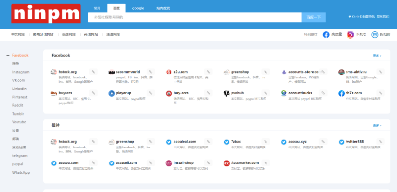Click the accssell.com Twitter icon
This screenshot has width=397, height=192.
[x=112, y=163]
